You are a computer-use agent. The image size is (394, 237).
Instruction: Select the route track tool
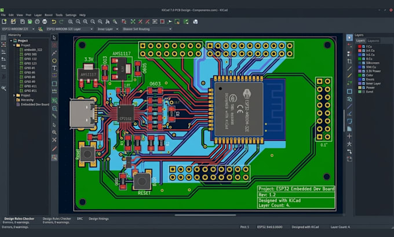54,53
